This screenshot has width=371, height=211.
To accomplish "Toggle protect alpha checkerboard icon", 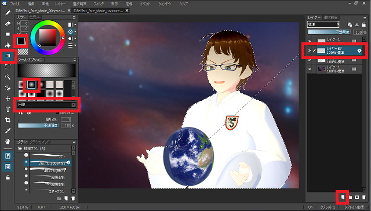I will coord(350,24).
